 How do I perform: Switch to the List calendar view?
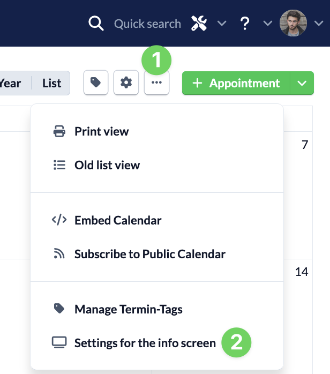[52, 83]
